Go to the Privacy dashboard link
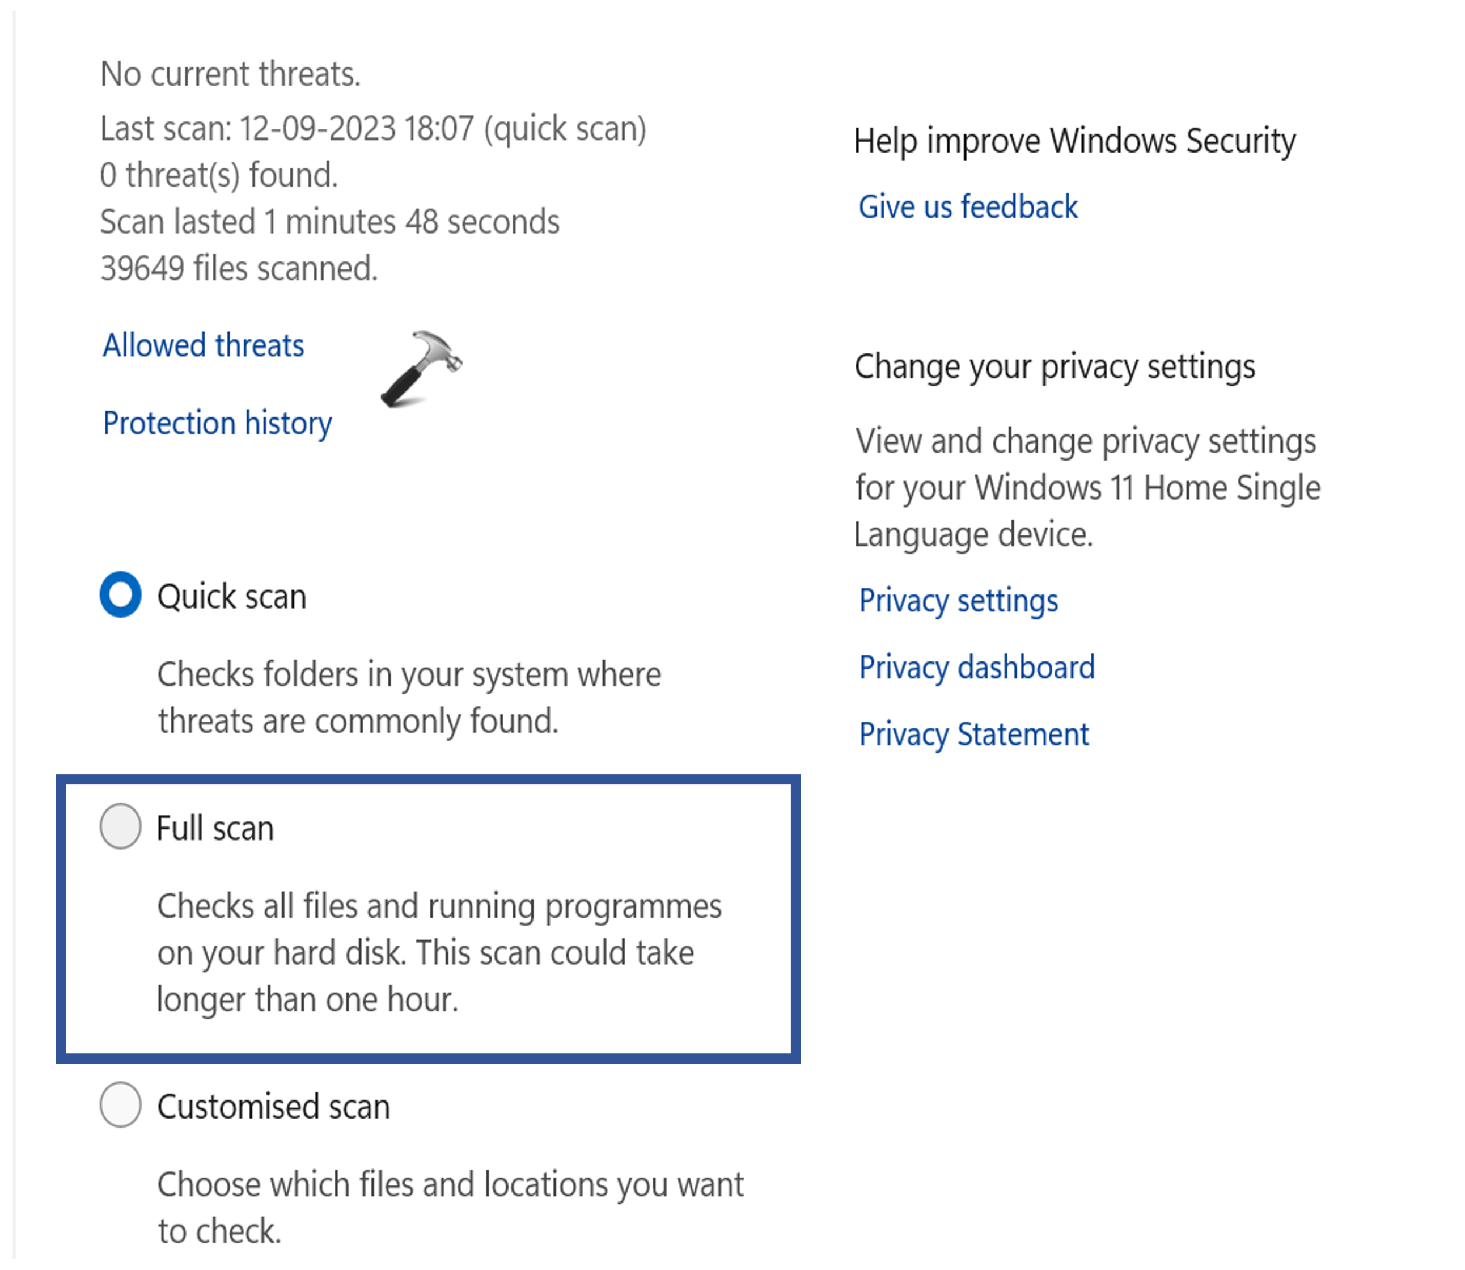Image resolution: width=1465 pixels, height=1270 pixels. pos(977,667)
